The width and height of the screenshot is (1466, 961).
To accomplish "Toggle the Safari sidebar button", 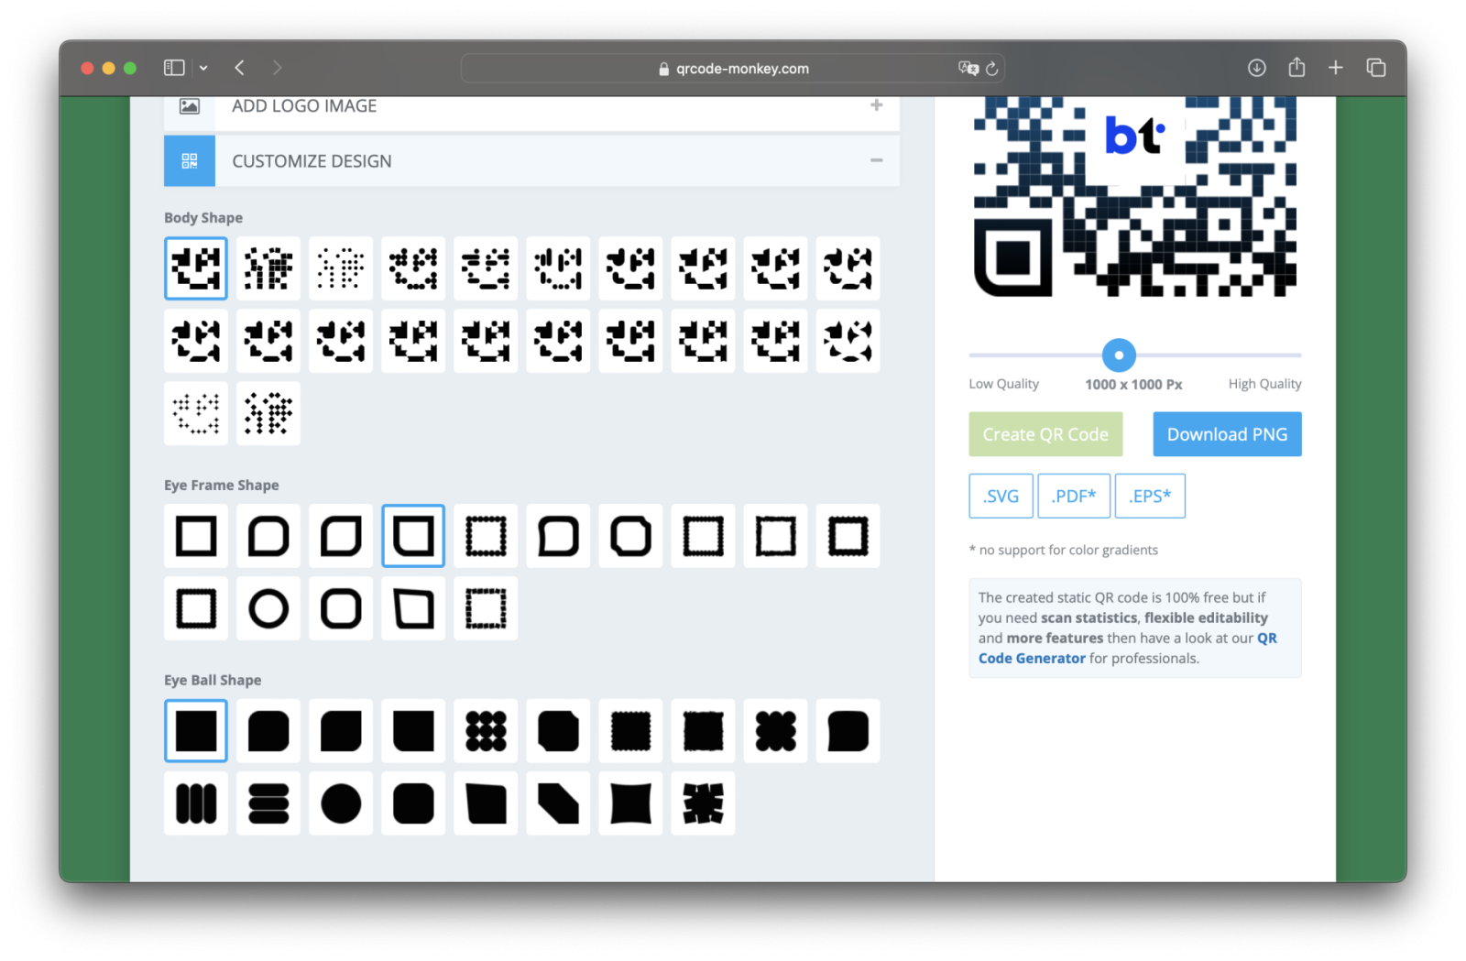I will 174,68.
